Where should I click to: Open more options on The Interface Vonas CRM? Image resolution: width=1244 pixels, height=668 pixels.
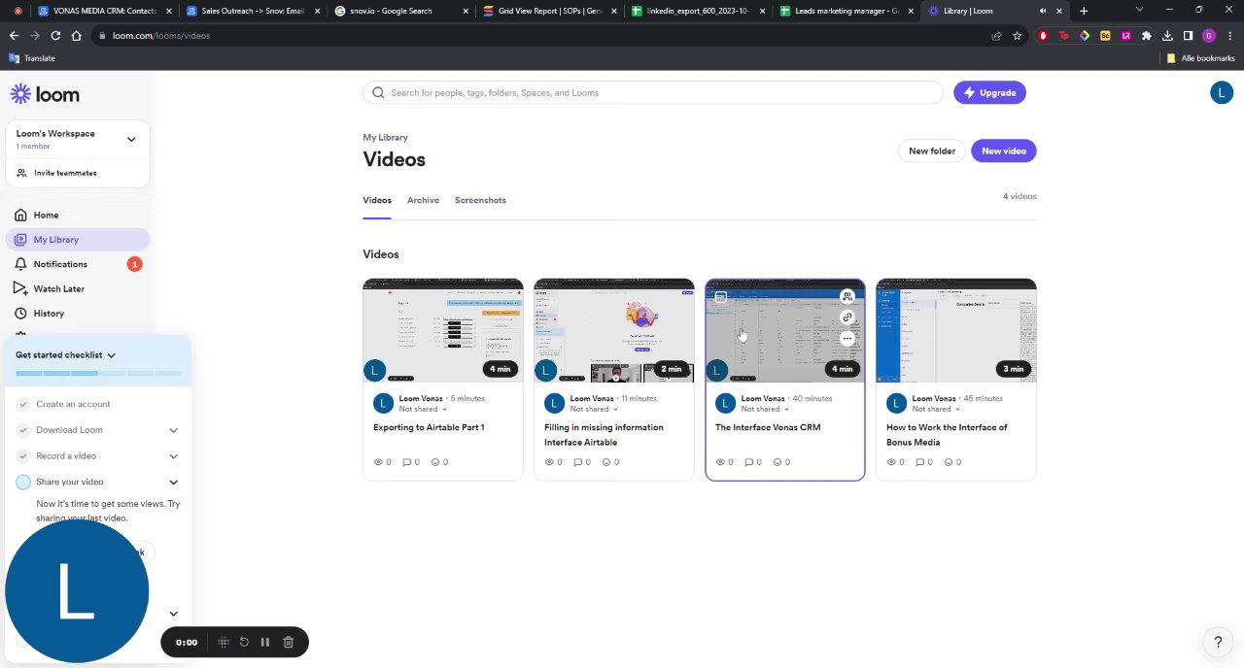[847, 339]
